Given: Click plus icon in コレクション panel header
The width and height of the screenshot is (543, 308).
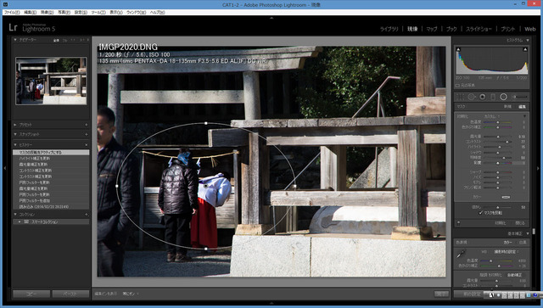Looking at the screenshot, I should pyautogui.click(x=87, y=215).
